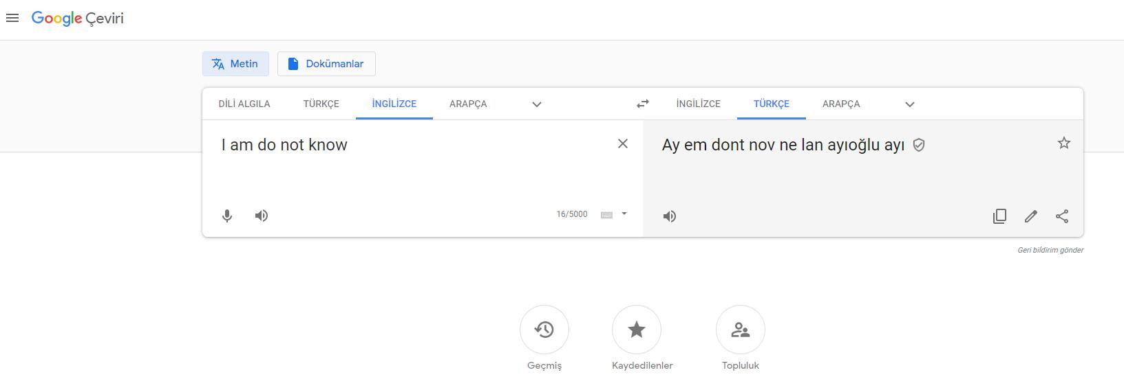1124x390 pixels.
Task: Select the Metin text mode button
Action: pos(235,64)
